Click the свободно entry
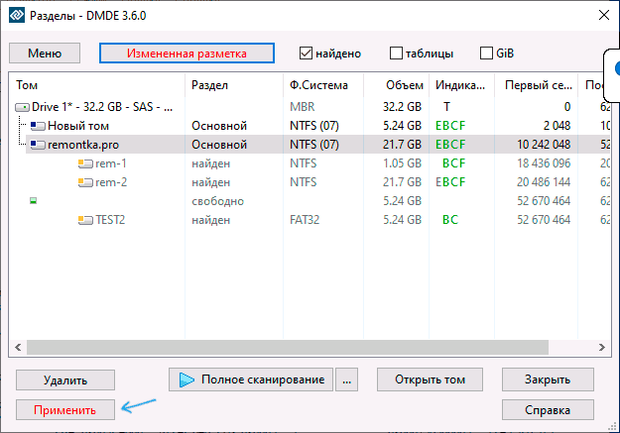 [x=217, y=201]
